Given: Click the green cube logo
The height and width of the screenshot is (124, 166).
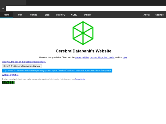Looking at the screenshot, I should (x=83, y=33).
